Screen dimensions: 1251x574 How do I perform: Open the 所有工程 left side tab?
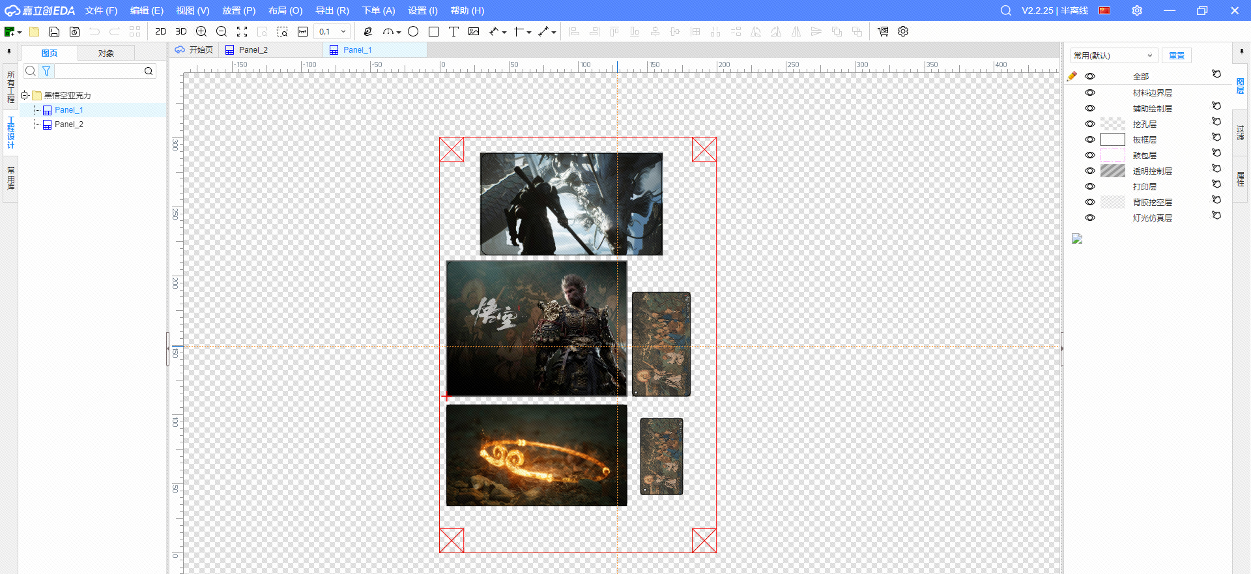[10, 87]
